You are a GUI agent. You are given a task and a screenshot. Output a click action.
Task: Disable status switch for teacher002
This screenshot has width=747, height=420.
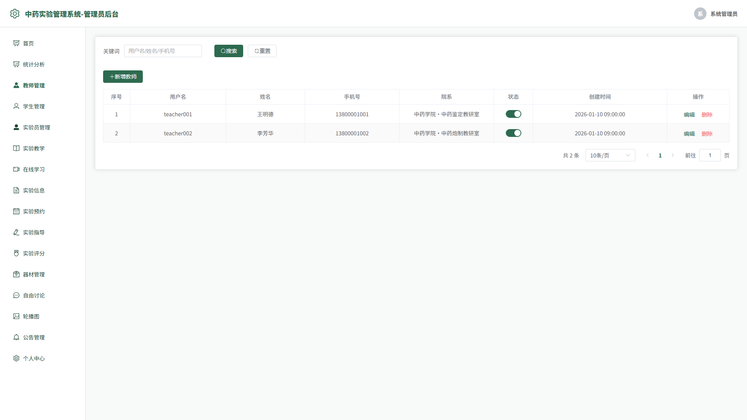[x=514, y=133]
